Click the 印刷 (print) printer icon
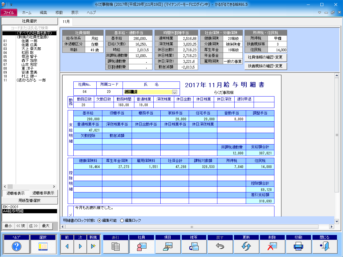This screenshot has width=343, height=257. click(299, 246)
